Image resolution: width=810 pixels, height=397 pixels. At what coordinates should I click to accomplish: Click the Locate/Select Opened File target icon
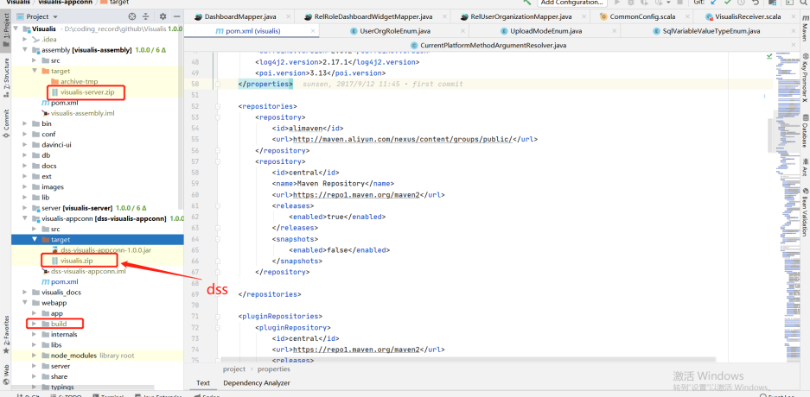pyautogui.click(x=131, y=16)
